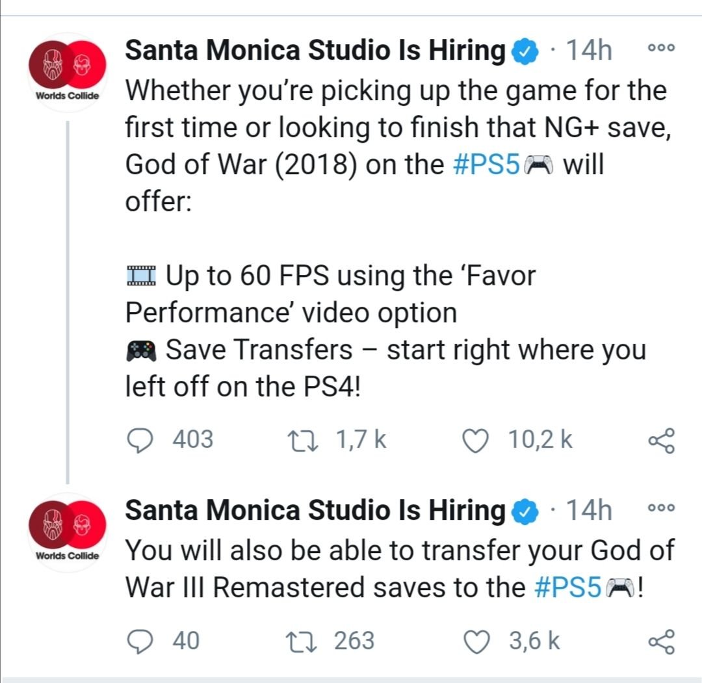The image size is (702, 683).
Task: Open the #PS5 hashtag in first tweet
Action: click(x=486, y=164)
